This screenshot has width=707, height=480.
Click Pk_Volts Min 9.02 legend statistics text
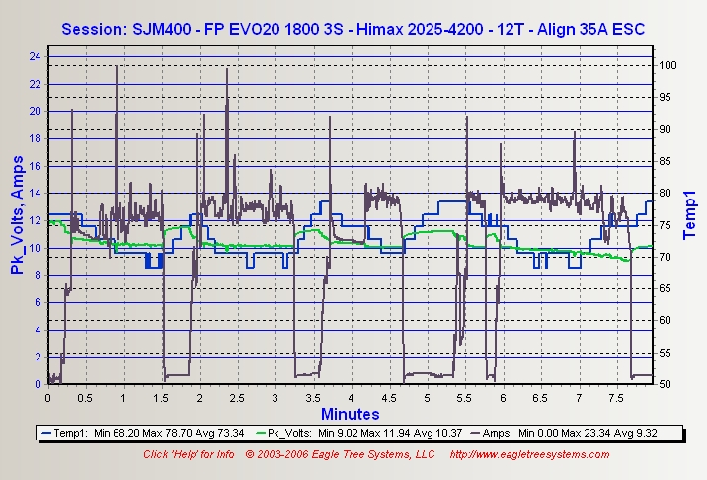[358, 433]
